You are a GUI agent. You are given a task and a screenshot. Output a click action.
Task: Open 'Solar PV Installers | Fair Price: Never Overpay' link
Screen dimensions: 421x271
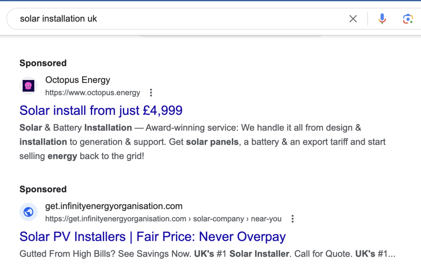click(153, 237)
